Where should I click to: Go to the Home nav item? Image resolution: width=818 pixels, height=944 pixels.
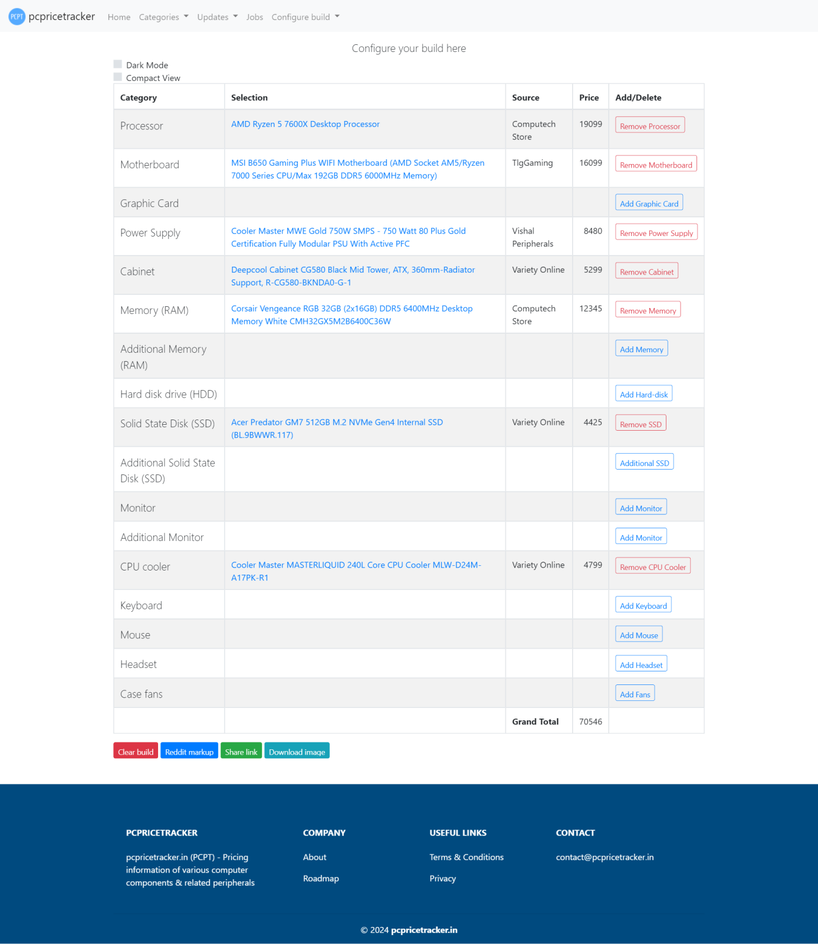point(119,17)
